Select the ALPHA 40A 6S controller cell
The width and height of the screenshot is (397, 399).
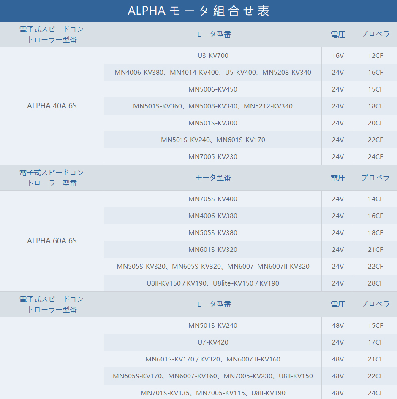click(52, 106)
